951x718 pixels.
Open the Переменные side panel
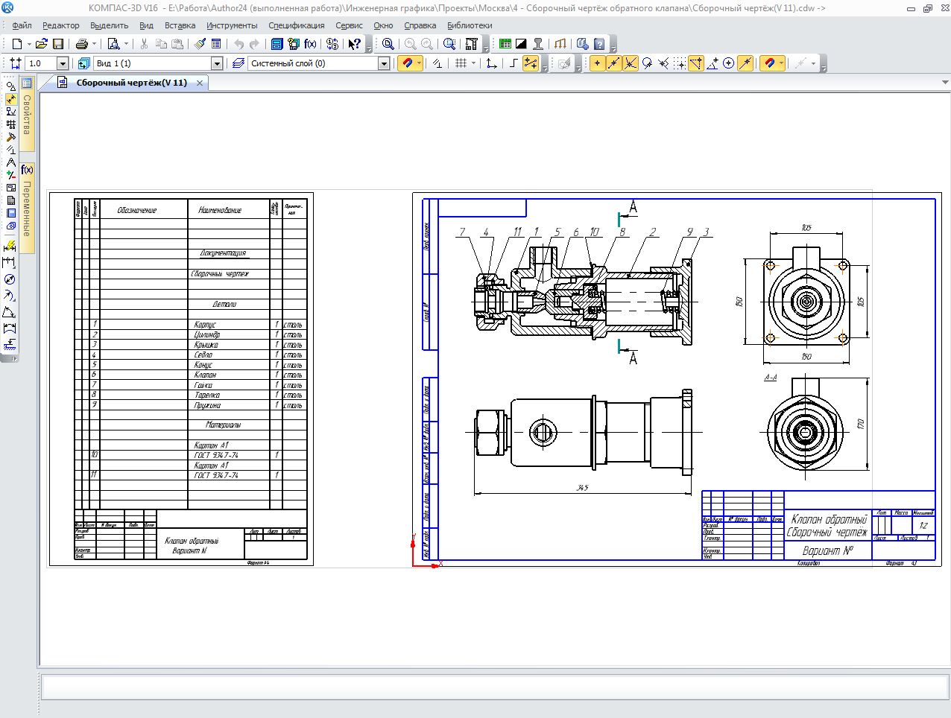27,208
